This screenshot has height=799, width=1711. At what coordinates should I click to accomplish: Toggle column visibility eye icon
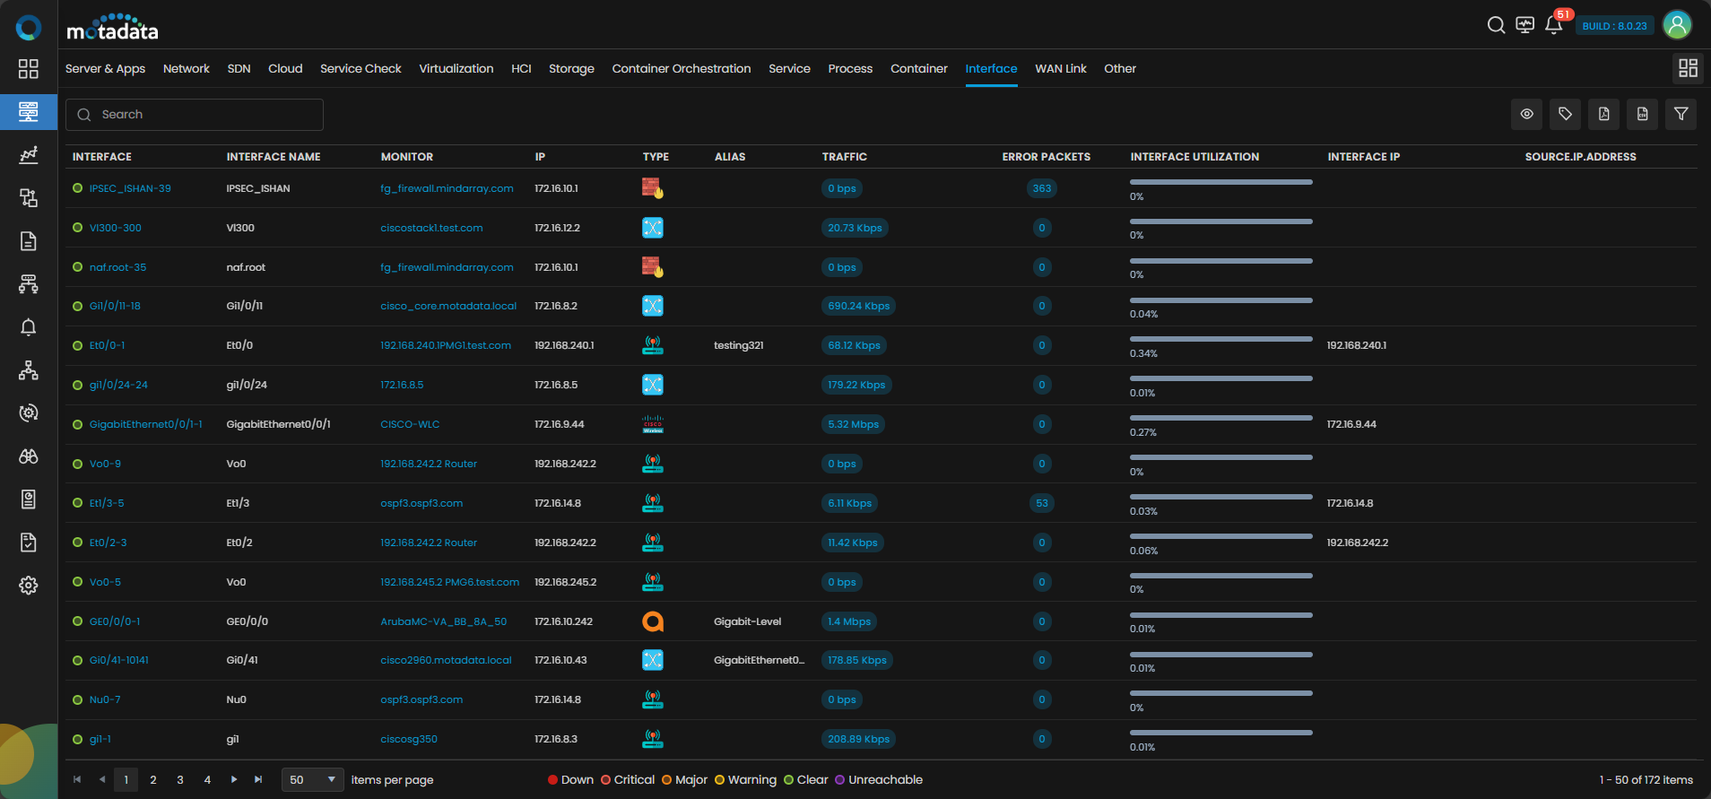tap(1526, 114)
